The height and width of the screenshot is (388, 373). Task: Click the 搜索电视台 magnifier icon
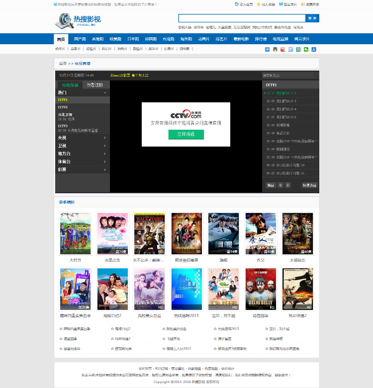(x=316, y=75)
